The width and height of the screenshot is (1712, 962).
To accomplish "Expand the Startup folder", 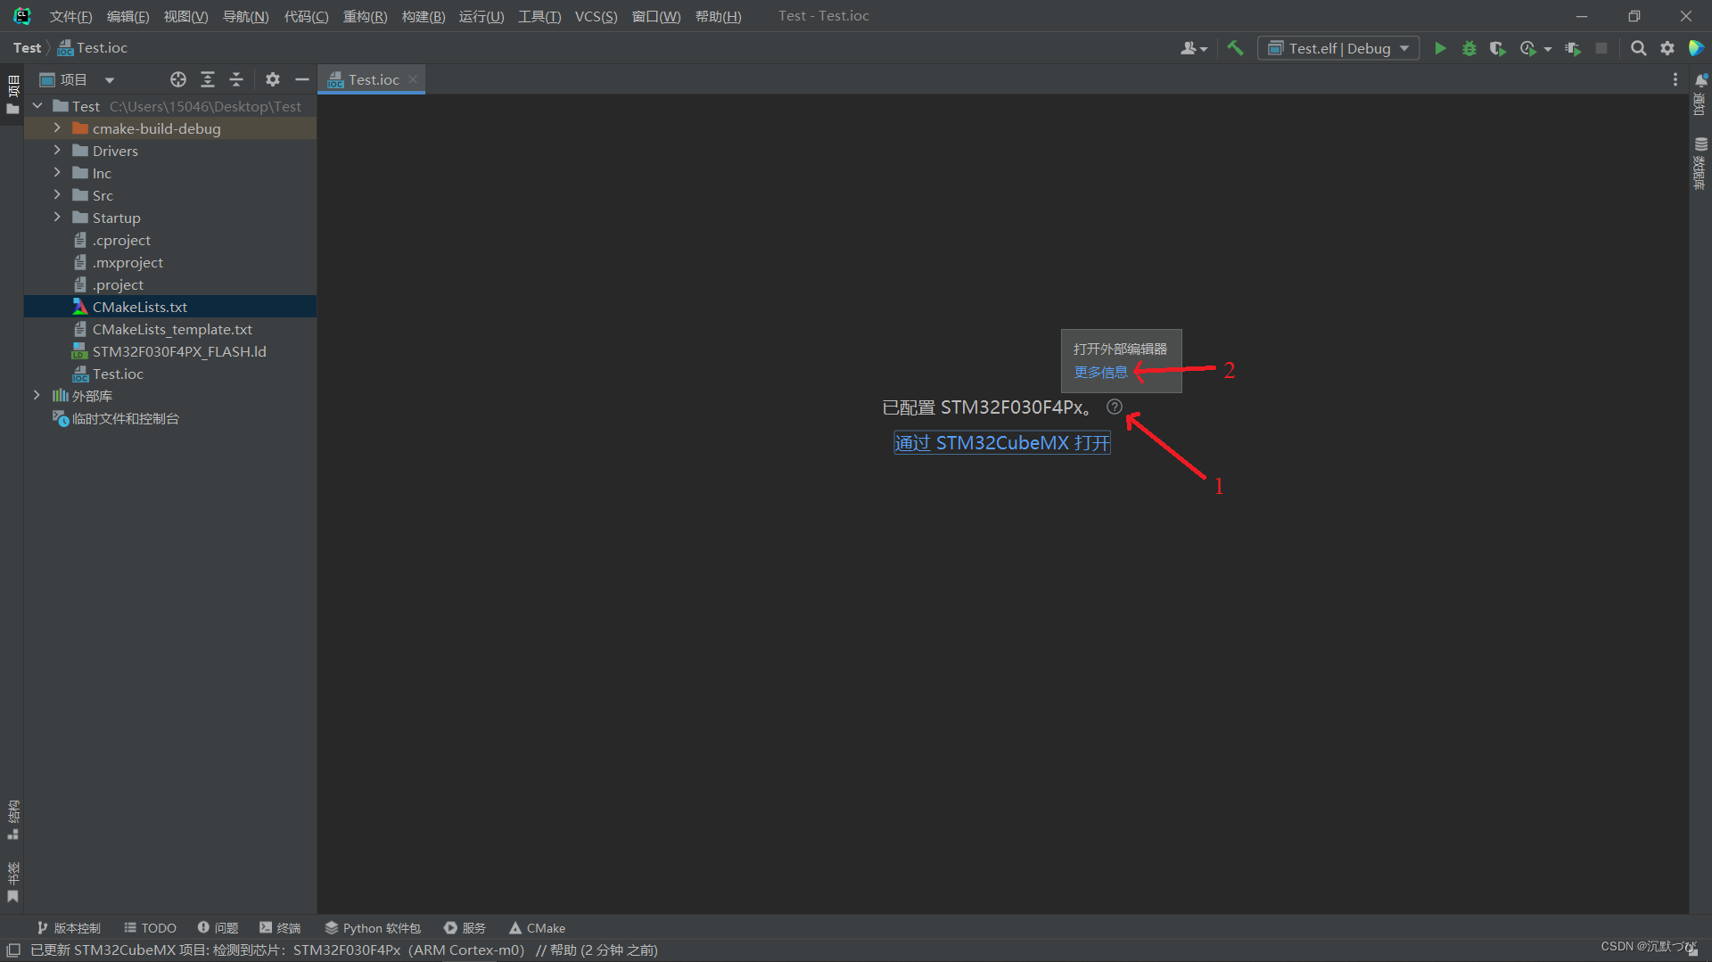I will pos(57,218).
